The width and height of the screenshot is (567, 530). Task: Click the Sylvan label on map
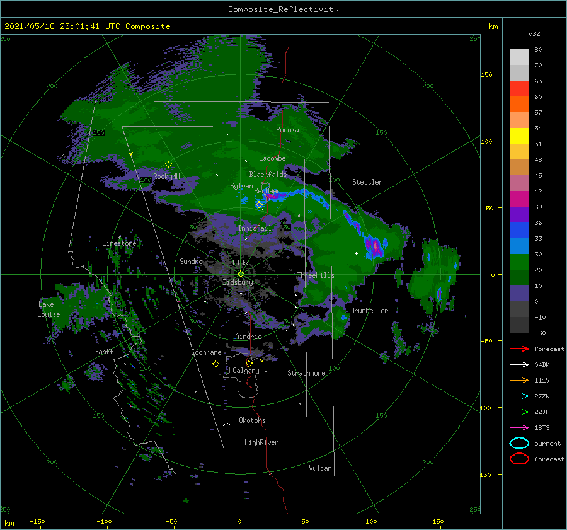(x=241, y=186)
